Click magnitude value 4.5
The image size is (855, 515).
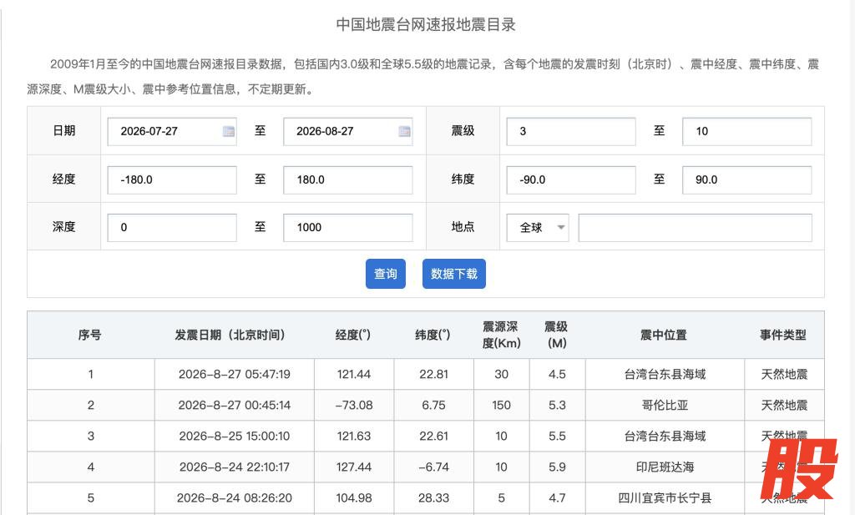click(x=557, y=375)
